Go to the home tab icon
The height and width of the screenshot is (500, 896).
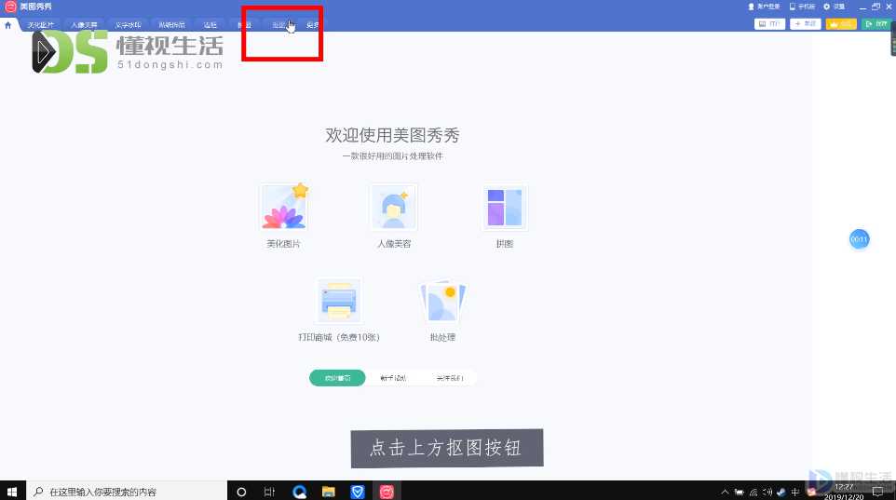pos(8,25)
